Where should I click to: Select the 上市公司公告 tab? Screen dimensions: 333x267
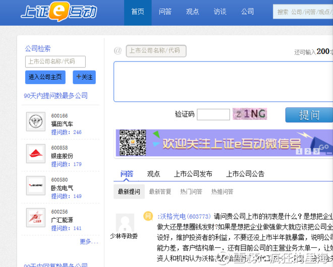(x=245, y=174)
